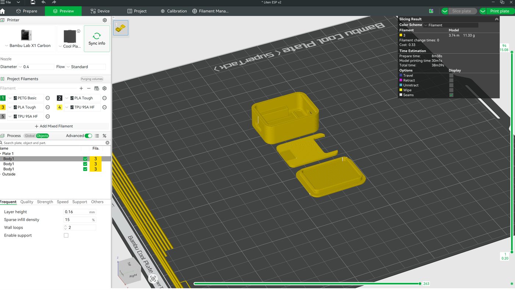The image size is (515, 290).
Task: Switch Process scope to Global
Action: (30, 136)
